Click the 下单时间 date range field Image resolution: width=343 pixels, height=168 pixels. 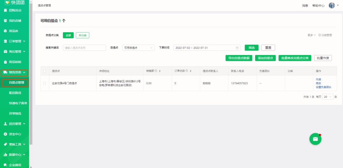pyautogui.click(x=207, y=48)
